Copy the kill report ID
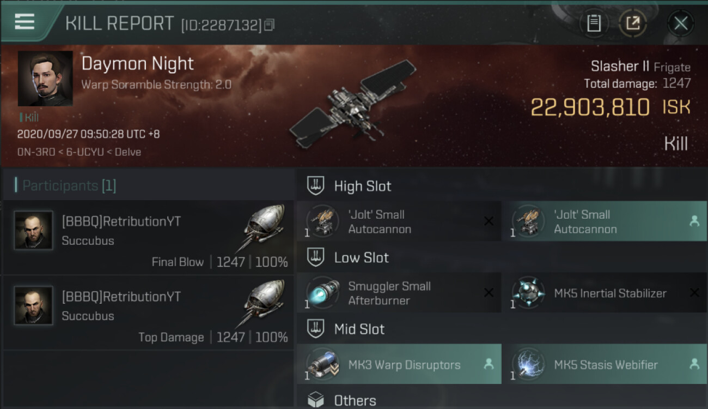 [270, 25]
